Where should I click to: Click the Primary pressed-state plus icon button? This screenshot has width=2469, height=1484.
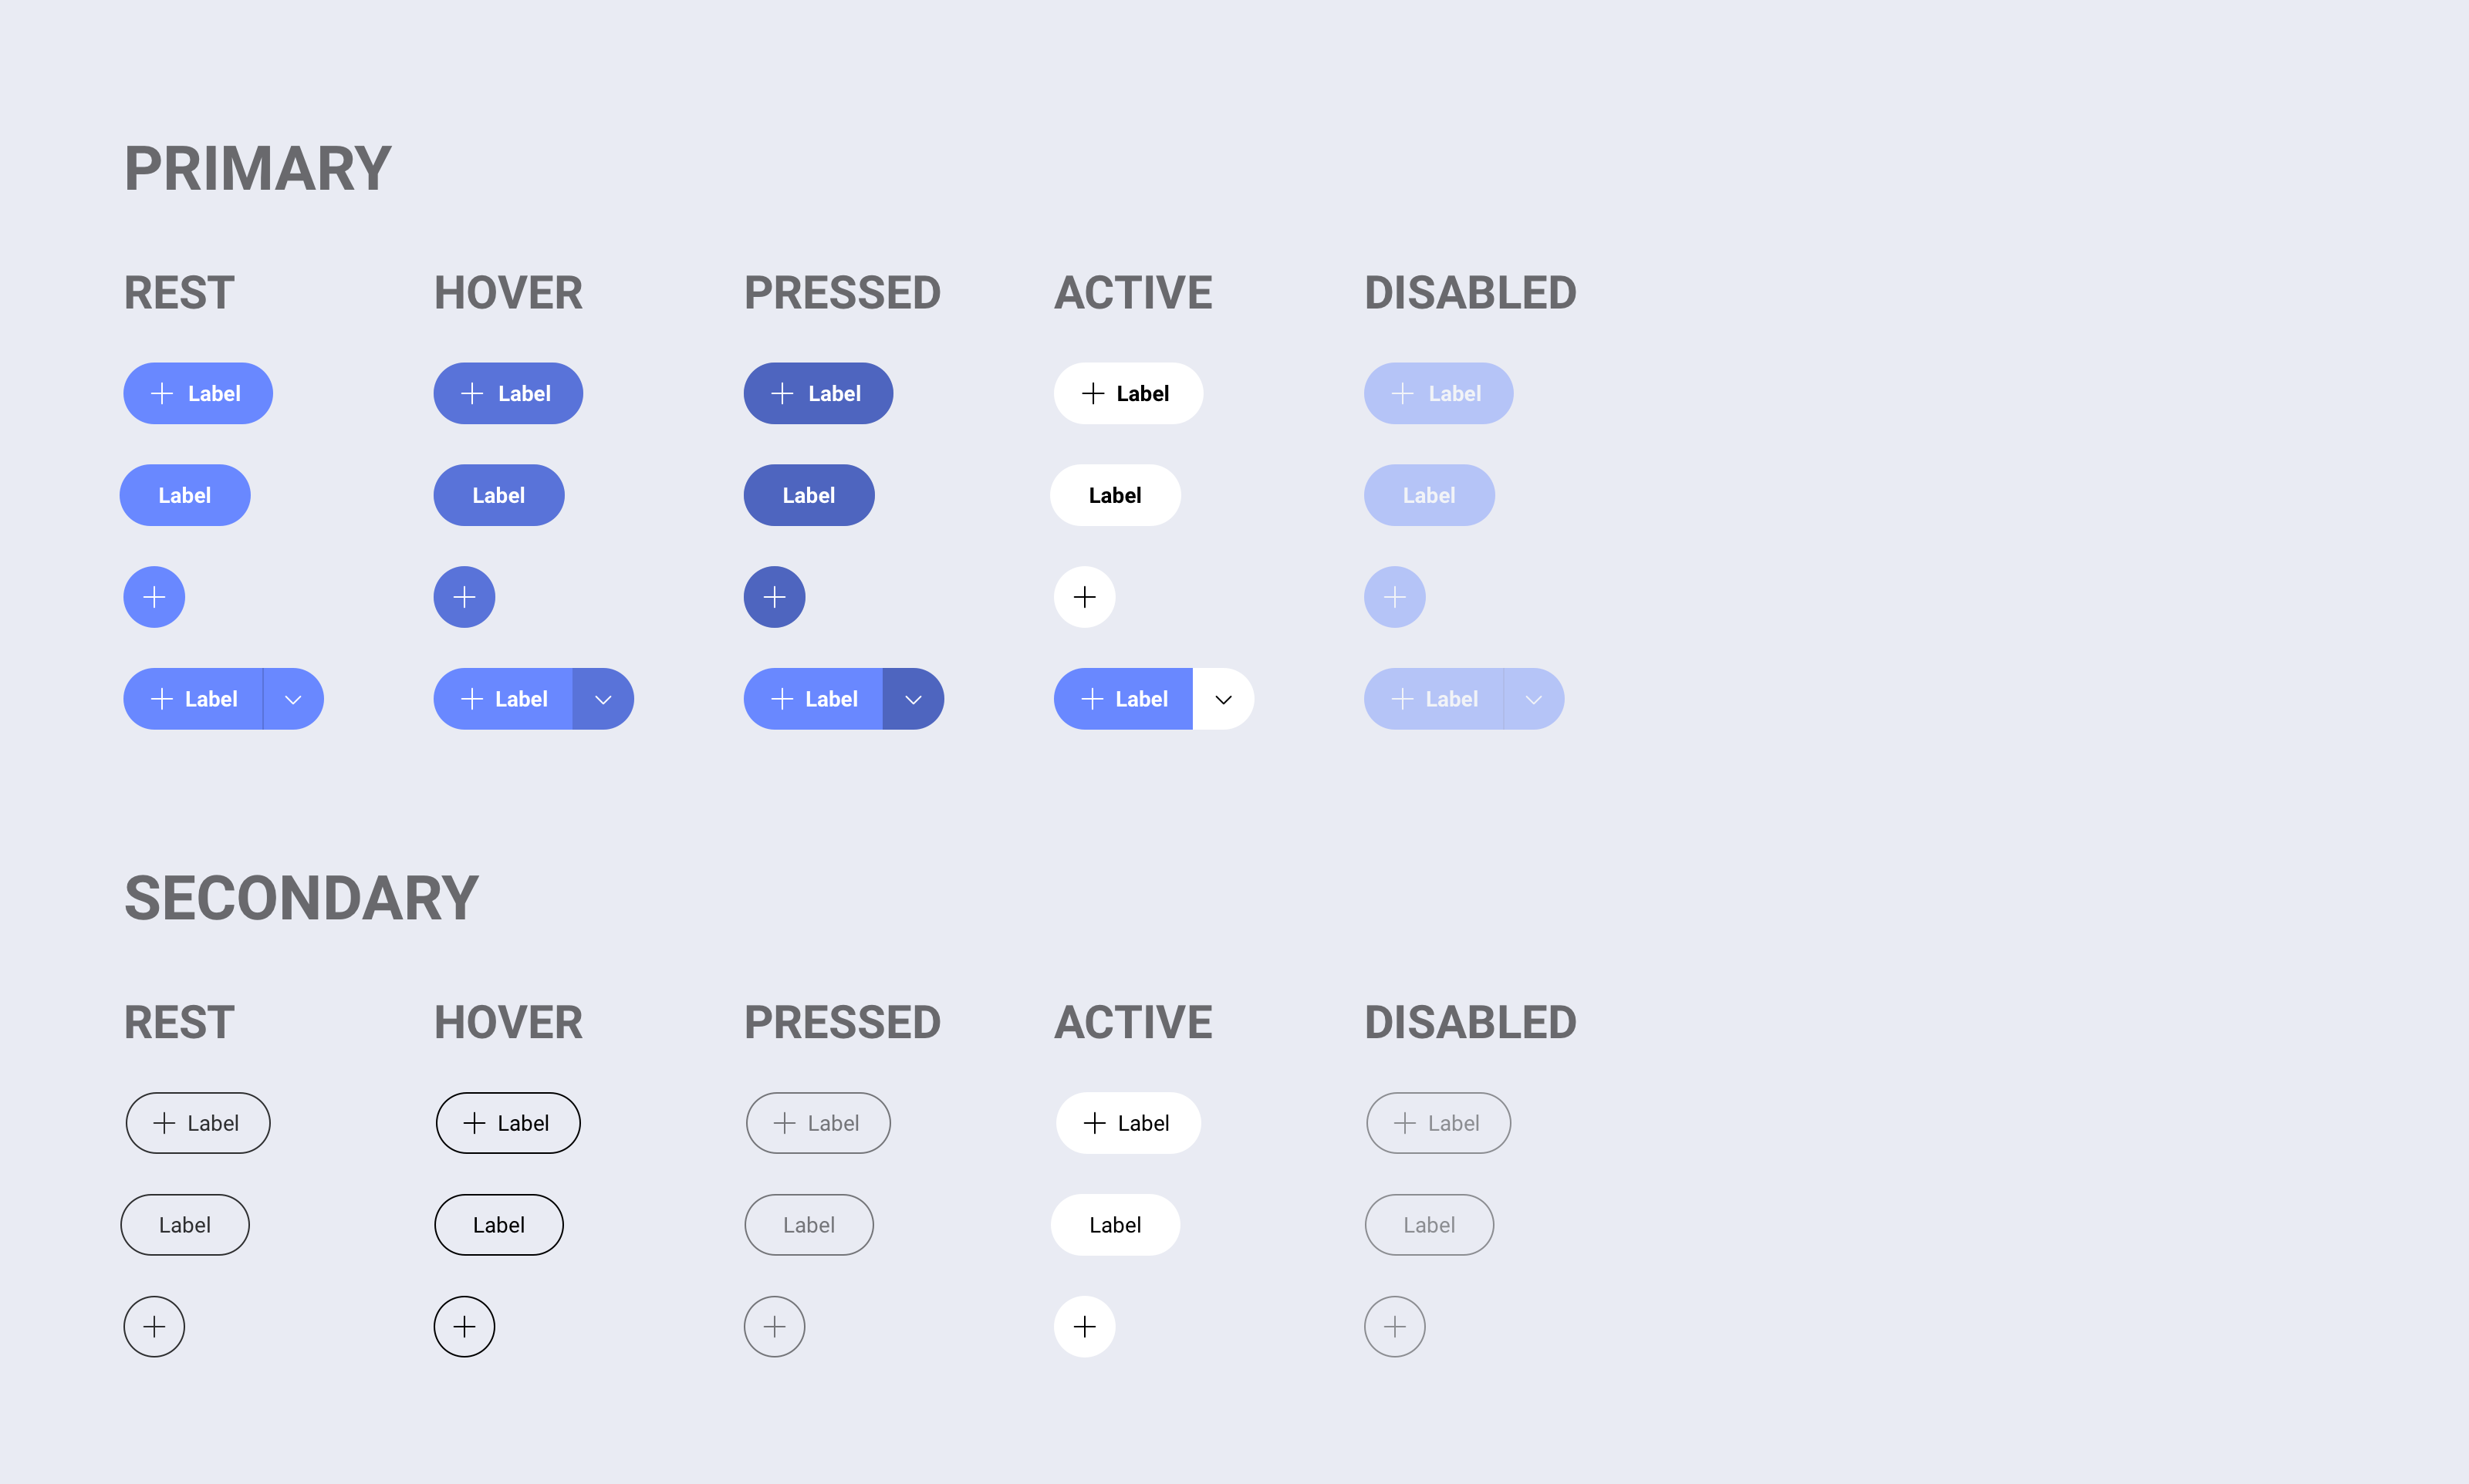[x=774, y=597]
